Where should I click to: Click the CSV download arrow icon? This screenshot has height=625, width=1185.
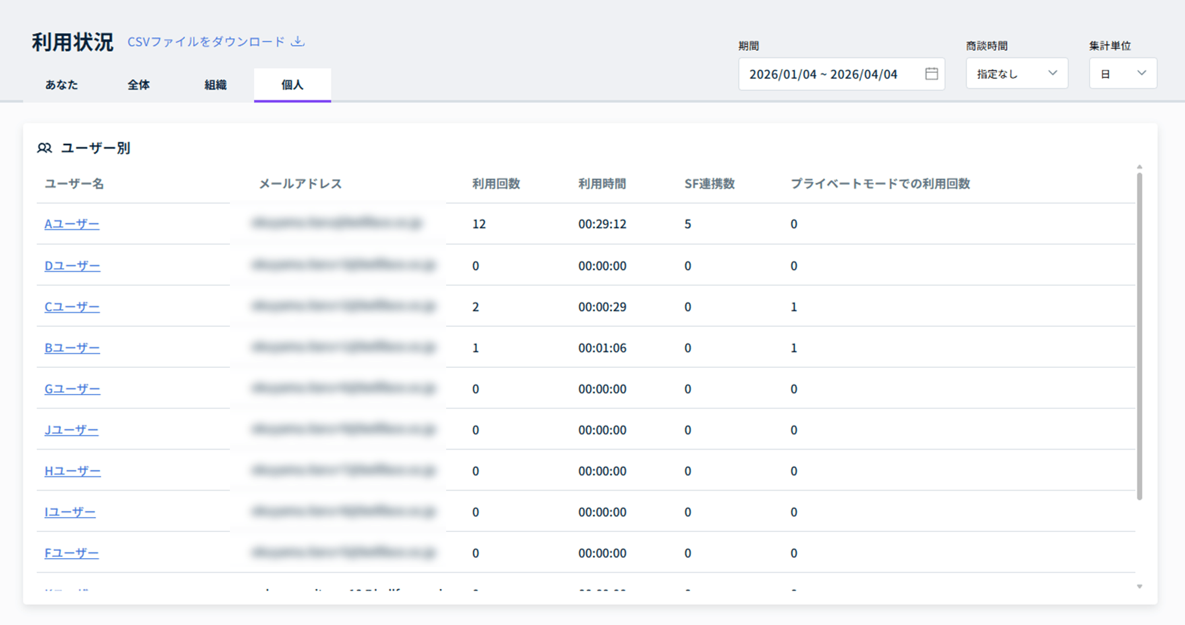click(298, 41)
